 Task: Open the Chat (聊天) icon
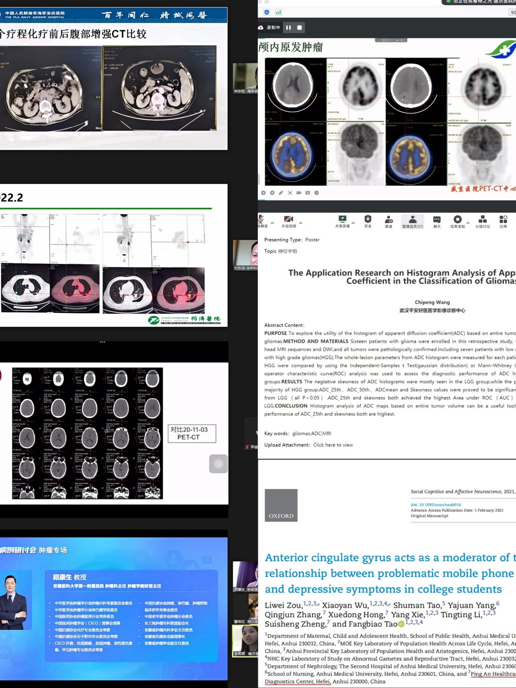[x=437, y=220]
